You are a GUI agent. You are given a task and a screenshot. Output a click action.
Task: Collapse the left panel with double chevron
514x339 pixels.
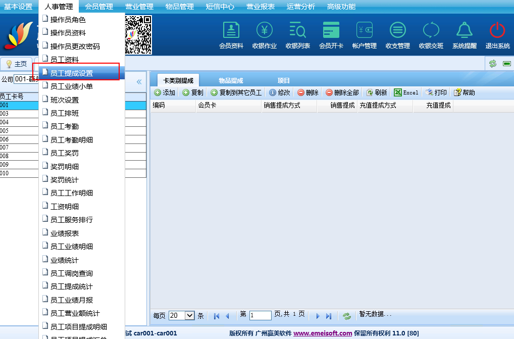click(139, 81)
